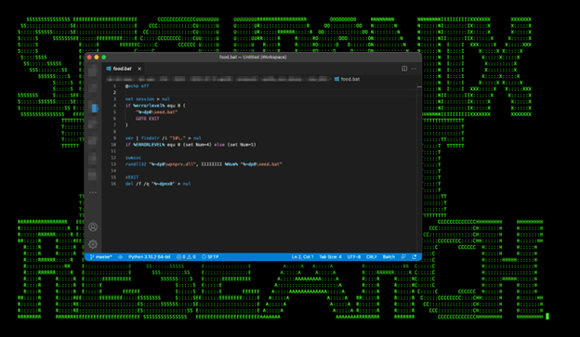Click the minimap scrollbar slider
580x337 pixels.
(419, 87)
